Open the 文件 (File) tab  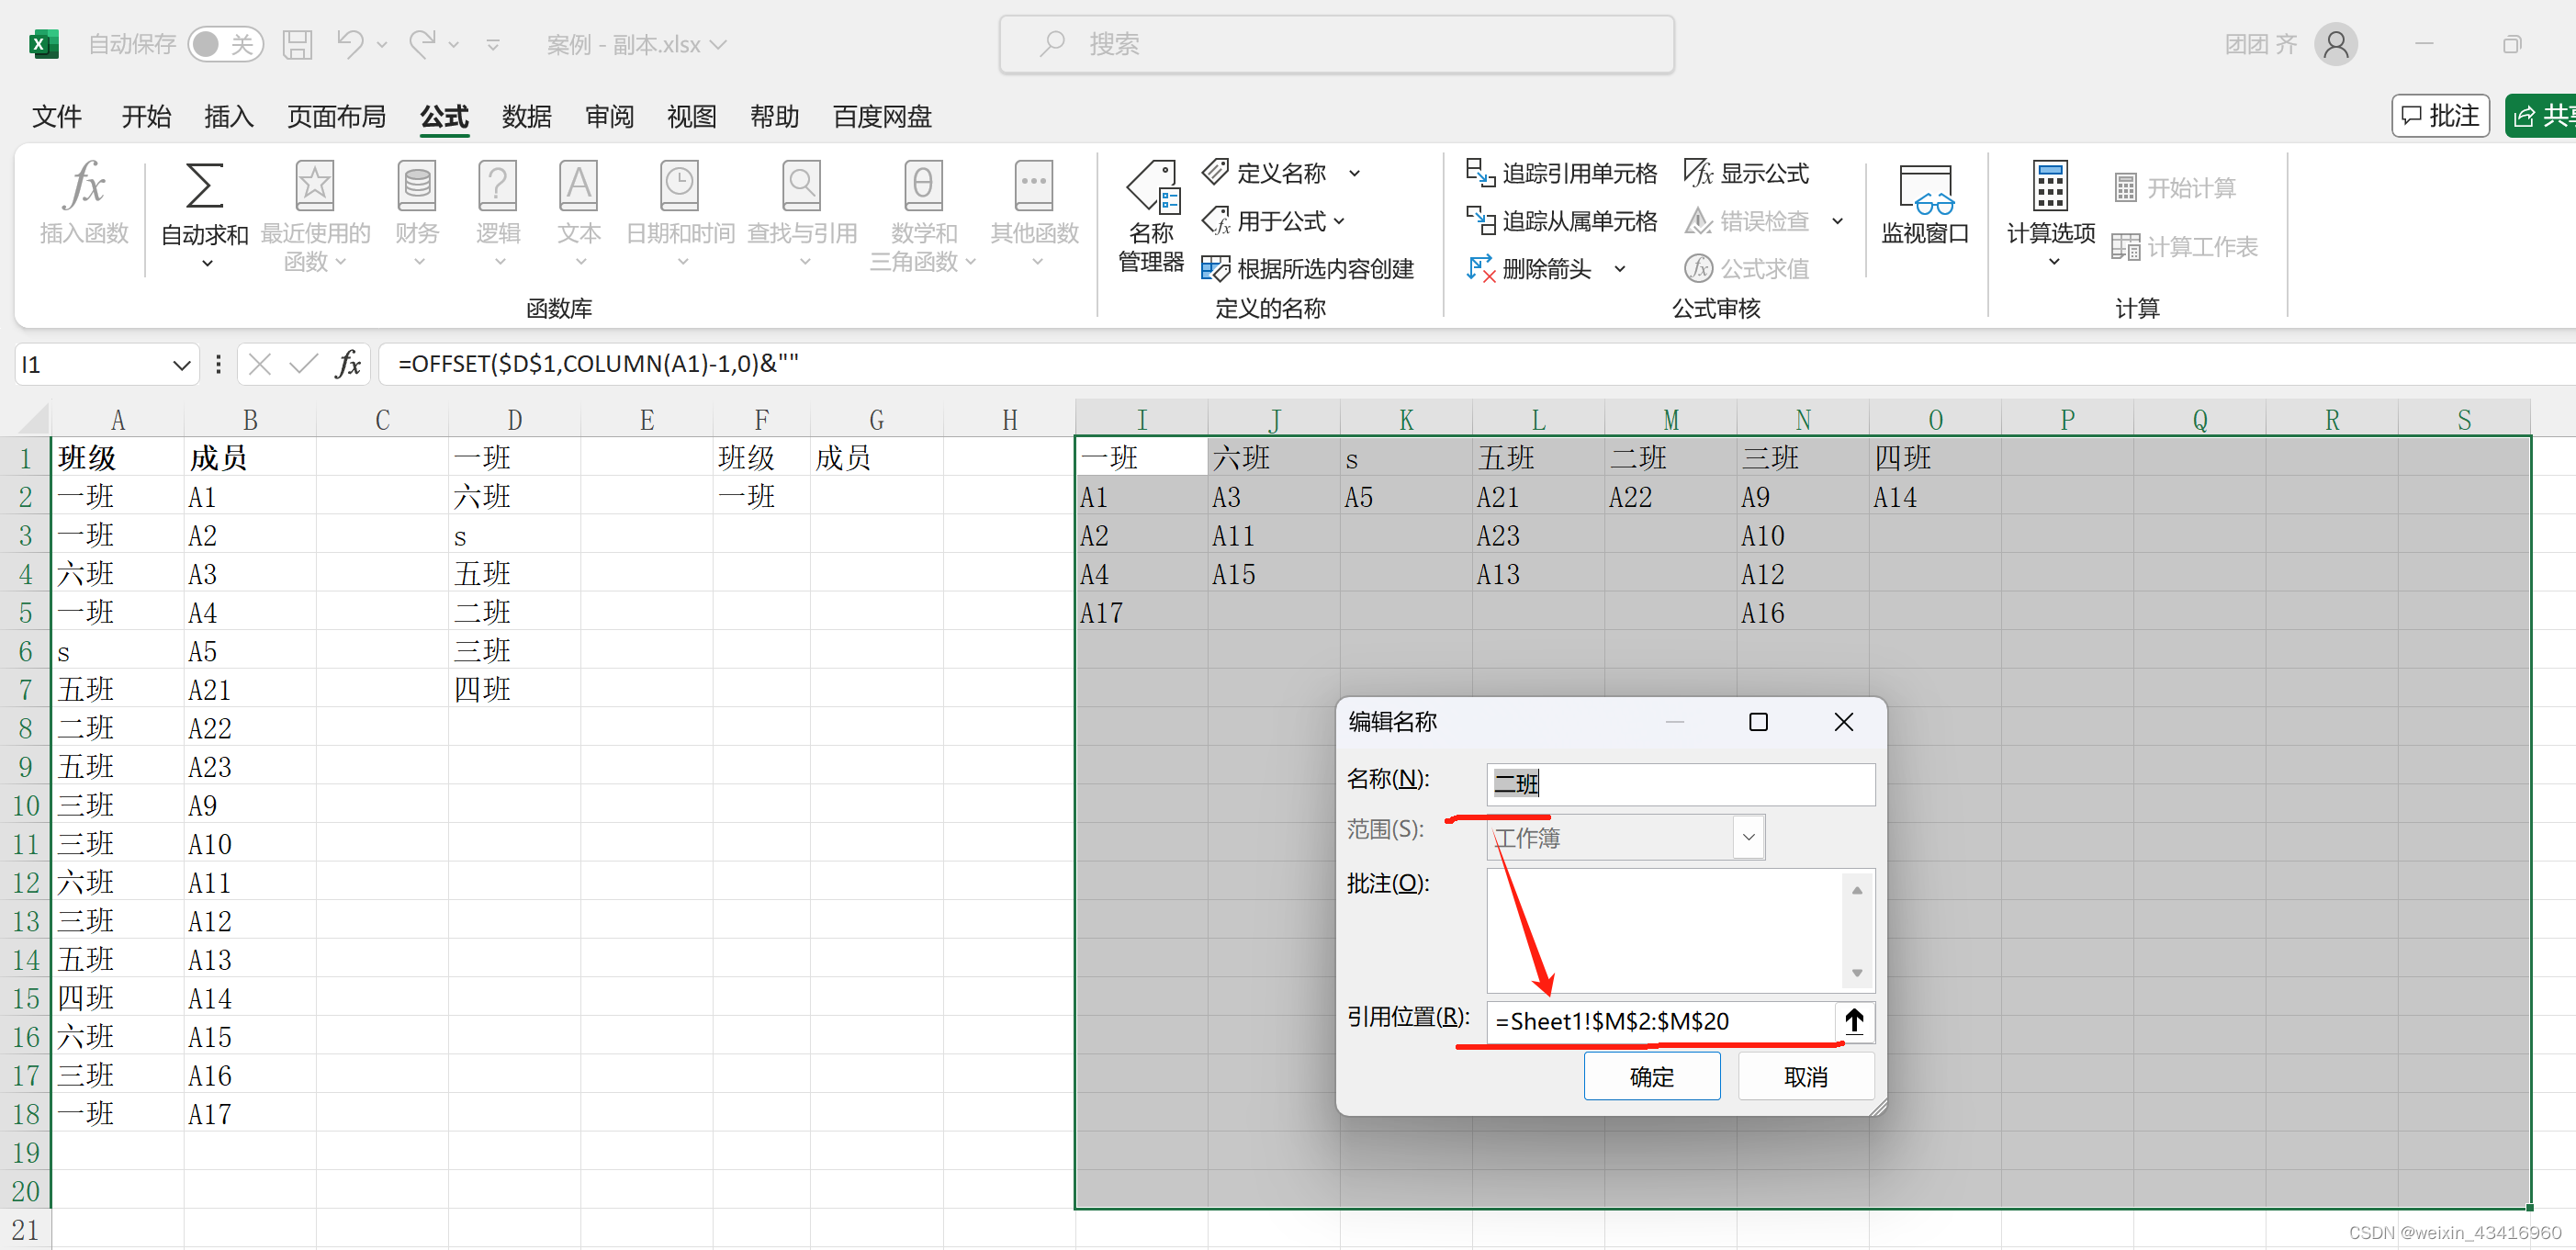[x=57, y=117]
